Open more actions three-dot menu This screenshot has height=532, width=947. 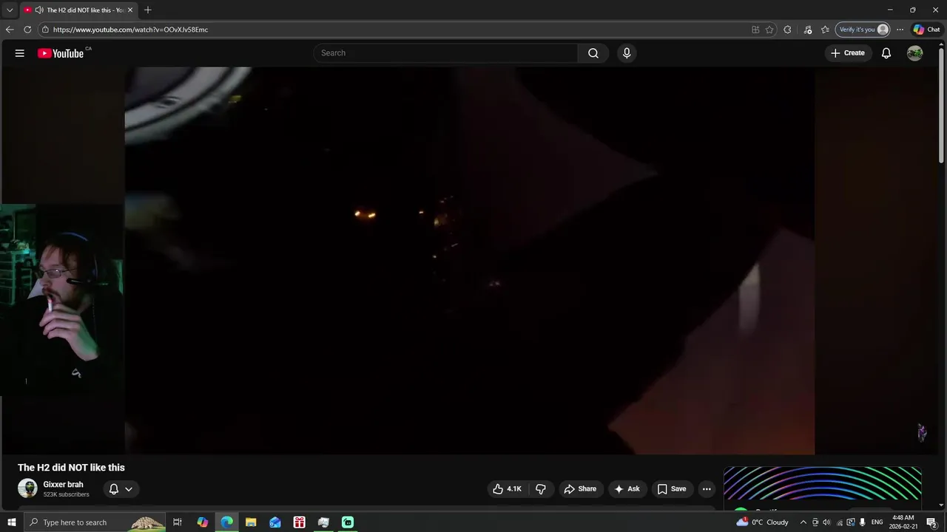pyautogui.click(x=707, y=489)
